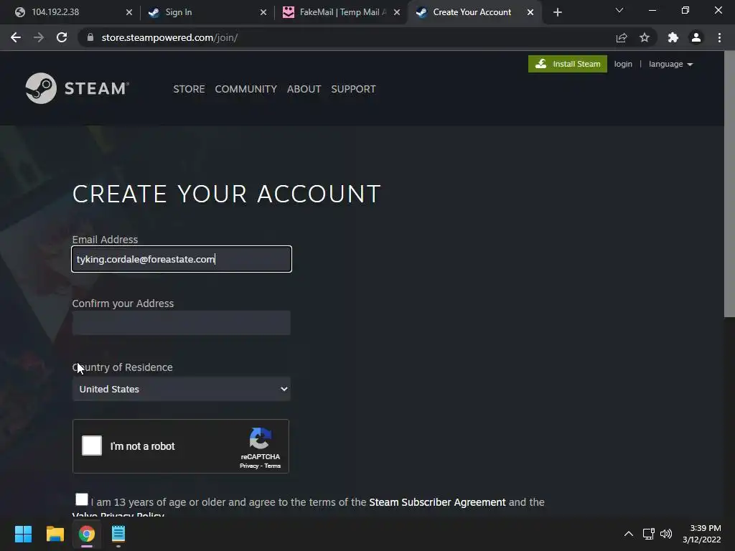Screen dimensions: 735x551
Task: Open File Explorer from the taskbar
Action: [55, 534]
